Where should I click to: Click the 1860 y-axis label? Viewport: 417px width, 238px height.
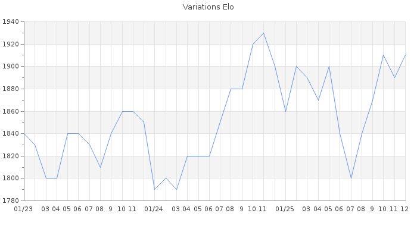coord(10,111)
